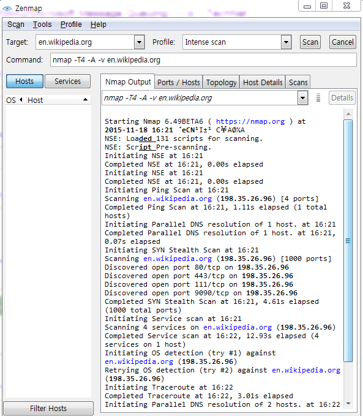This screenshot has height=416, width=363.
Task: Click en.wikipedia.org in the [4 ports] line
Action: point(178,199)
